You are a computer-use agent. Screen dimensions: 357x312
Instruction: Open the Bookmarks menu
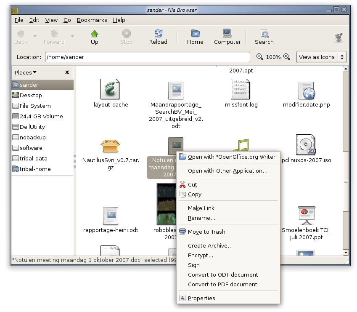(x=92, y=20)
